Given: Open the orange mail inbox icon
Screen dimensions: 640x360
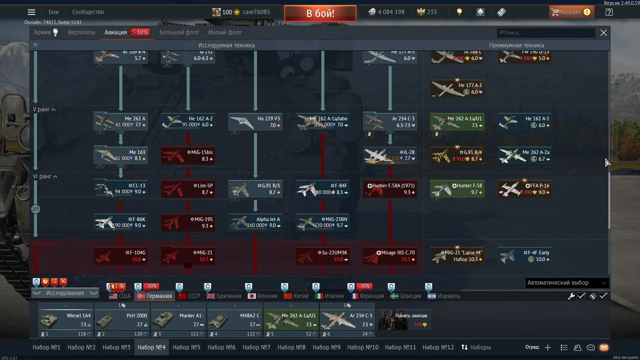Looking at the screenshot, I should pos(604,347).
